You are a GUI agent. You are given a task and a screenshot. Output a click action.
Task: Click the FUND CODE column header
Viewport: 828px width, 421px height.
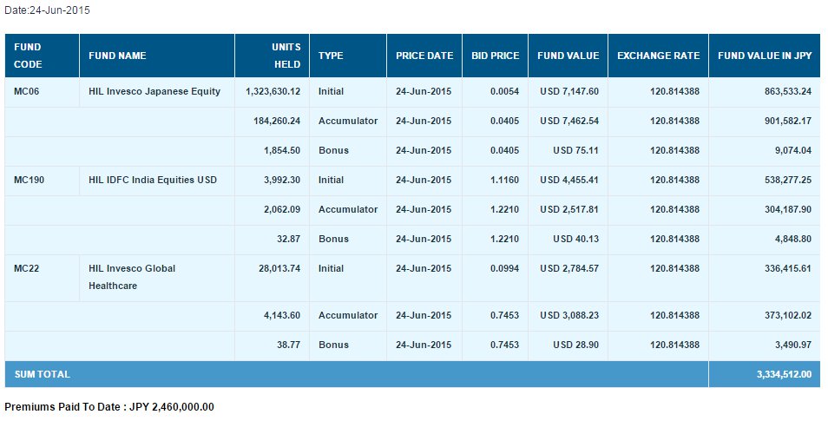[43, 56]
